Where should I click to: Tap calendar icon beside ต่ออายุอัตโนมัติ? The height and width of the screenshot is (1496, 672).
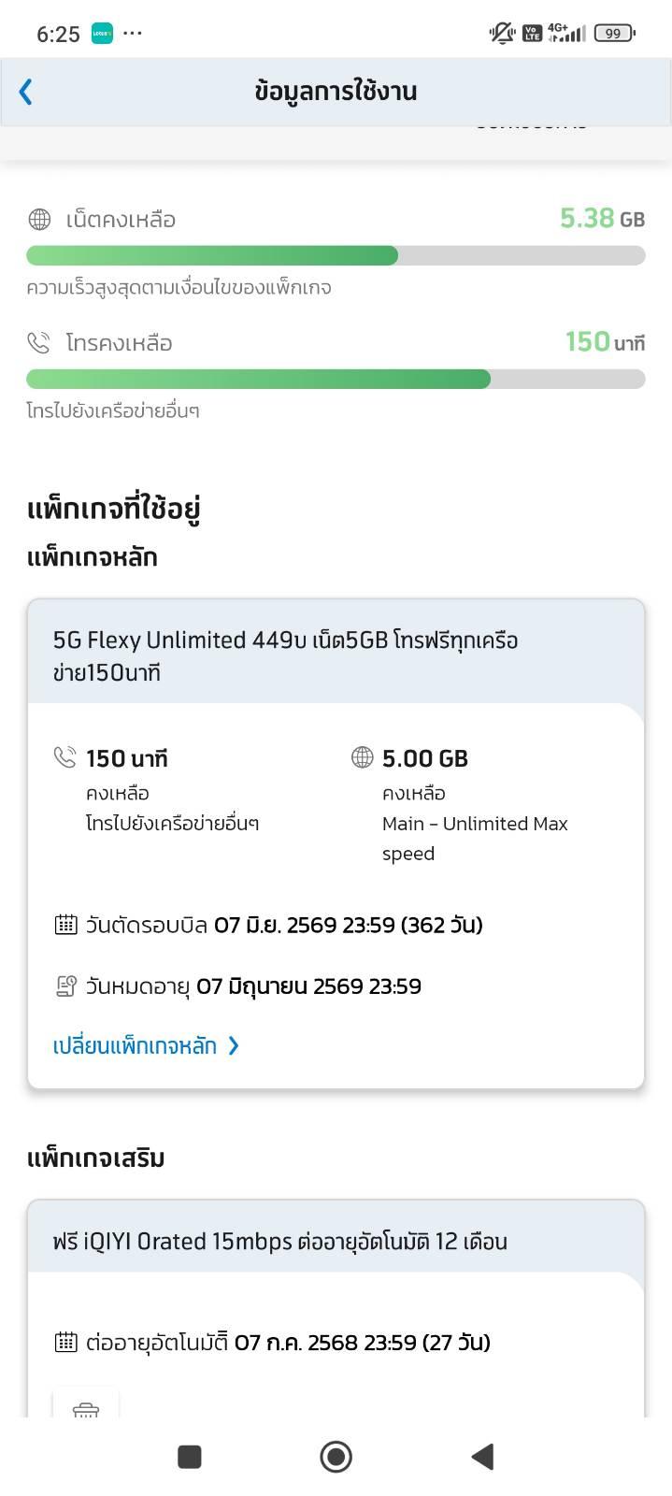[65, 1343]
